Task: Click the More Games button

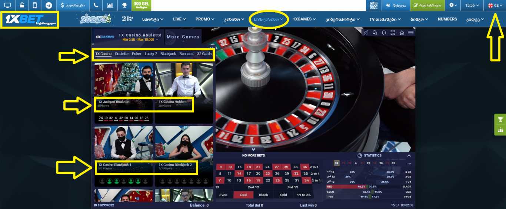Action: coord(183,37)
